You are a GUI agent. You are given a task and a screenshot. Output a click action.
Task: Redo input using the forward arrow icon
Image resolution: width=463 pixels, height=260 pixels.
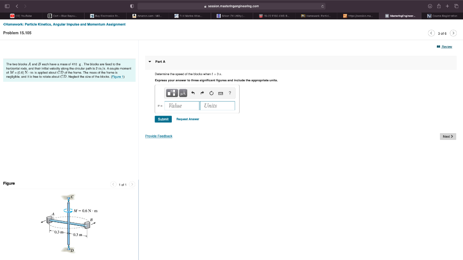(202, 93)
